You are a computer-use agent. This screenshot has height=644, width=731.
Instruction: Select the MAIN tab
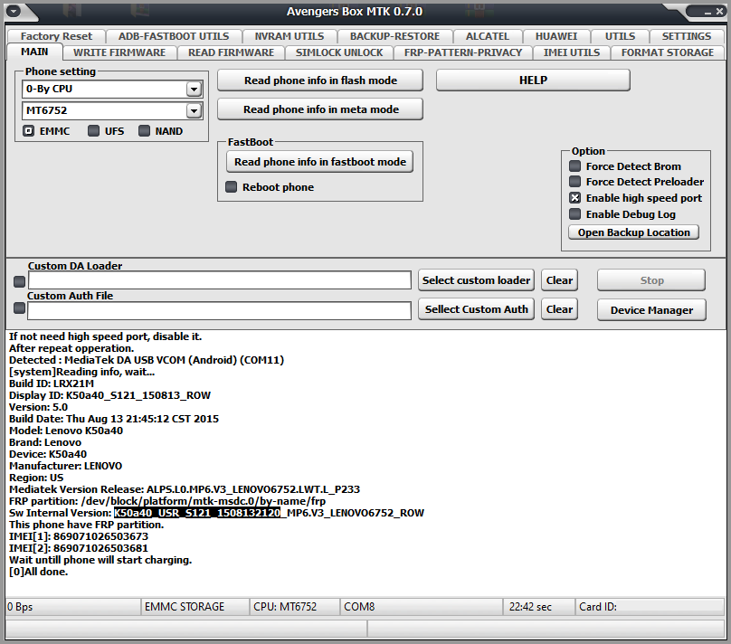(x=34, y=52)
